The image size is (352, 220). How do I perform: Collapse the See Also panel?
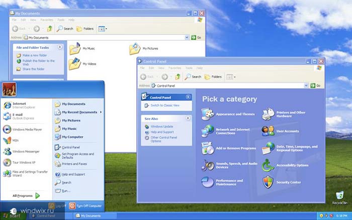(x=188, y=118)
